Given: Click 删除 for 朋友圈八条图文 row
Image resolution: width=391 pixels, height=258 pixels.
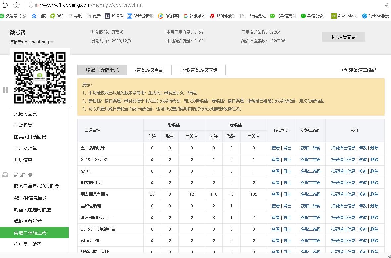Looking at the screenshot, I should tap(374, 194).
